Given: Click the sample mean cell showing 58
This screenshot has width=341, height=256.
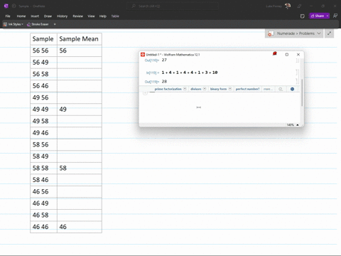Looking at the screenshot, I should (80, 169).
